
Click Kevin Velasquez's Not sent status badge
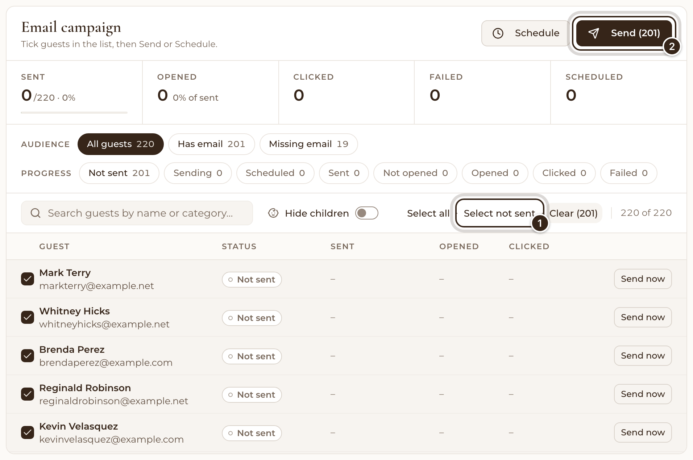pos(252,433)
